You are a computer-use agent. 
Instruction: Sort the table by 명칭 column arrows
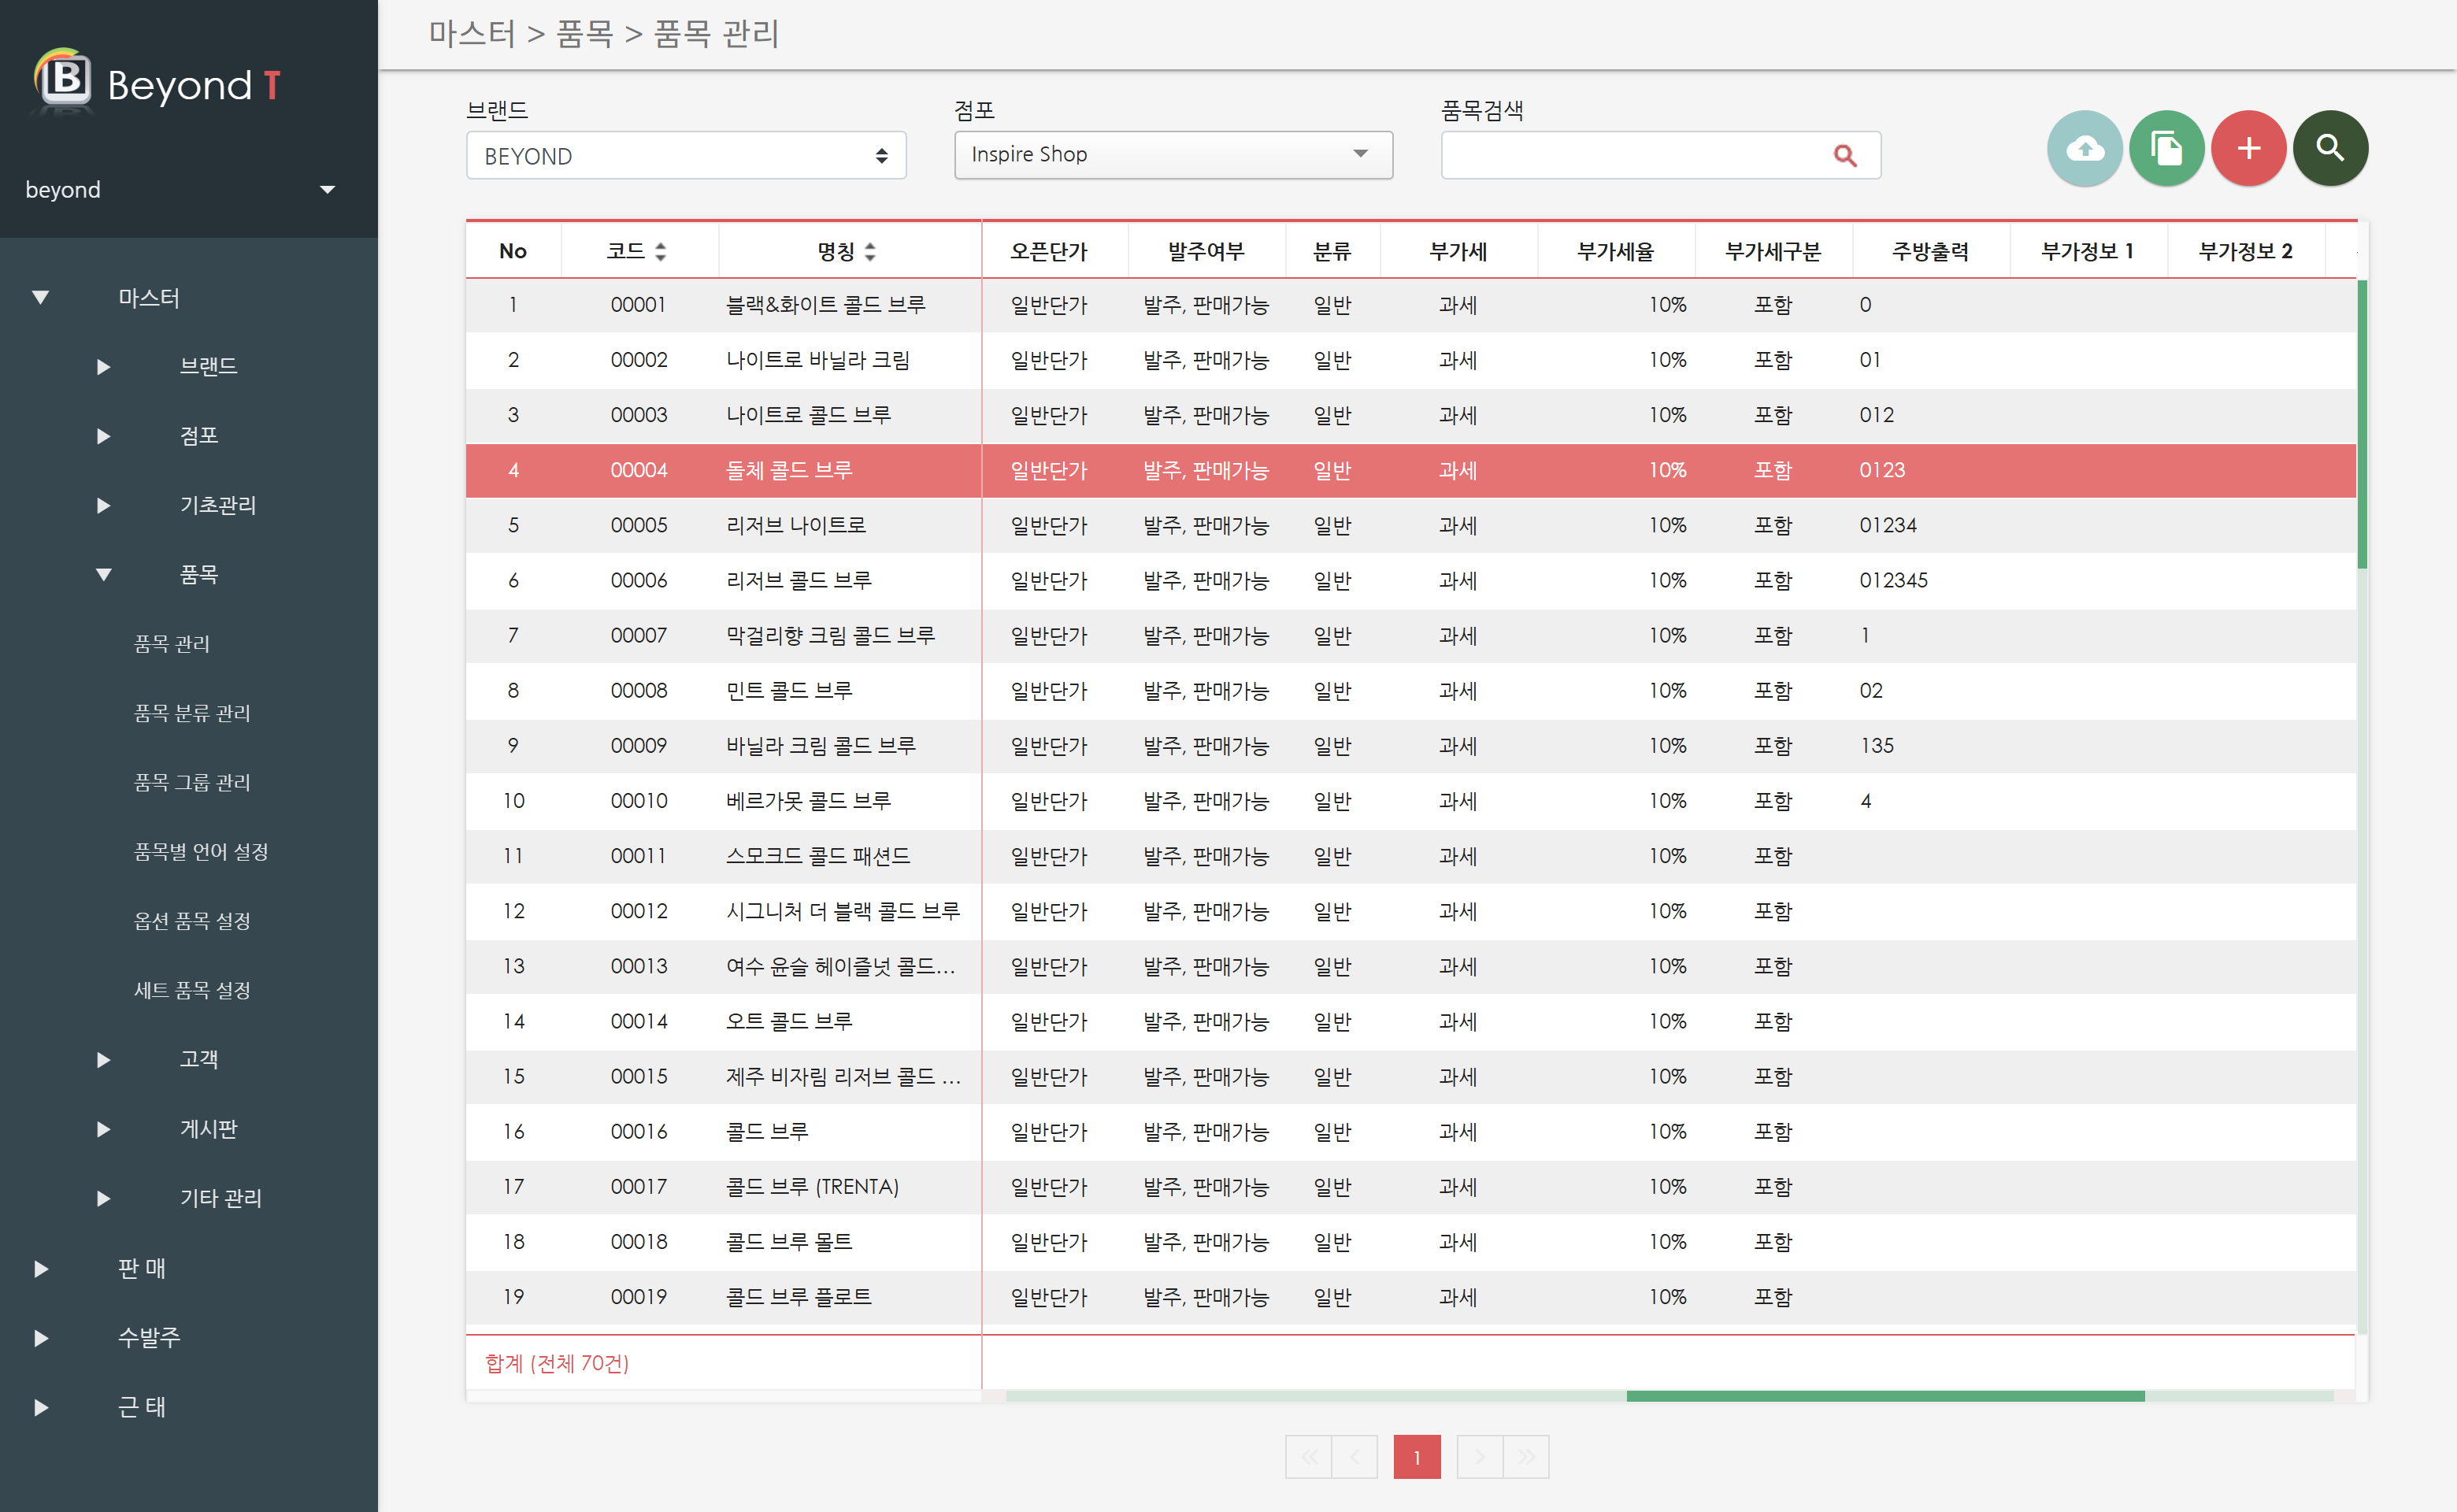pos(870,252)
